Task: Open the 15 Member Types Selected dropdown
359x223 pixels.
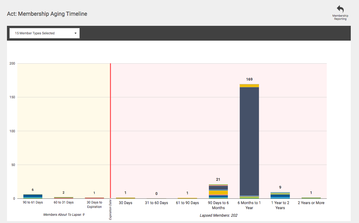Action: [45, 33]
